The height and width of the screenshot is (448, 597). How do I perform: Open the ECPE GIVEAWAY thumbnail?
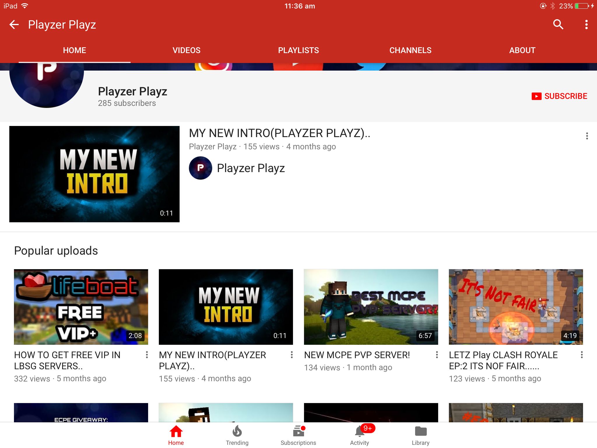point(81,413)
